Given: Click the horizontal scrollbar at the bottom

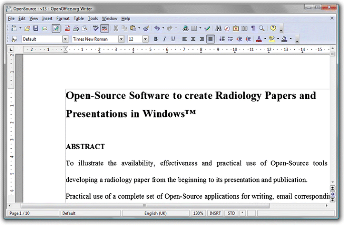Looking at the screenshot, I should [146, 205].
